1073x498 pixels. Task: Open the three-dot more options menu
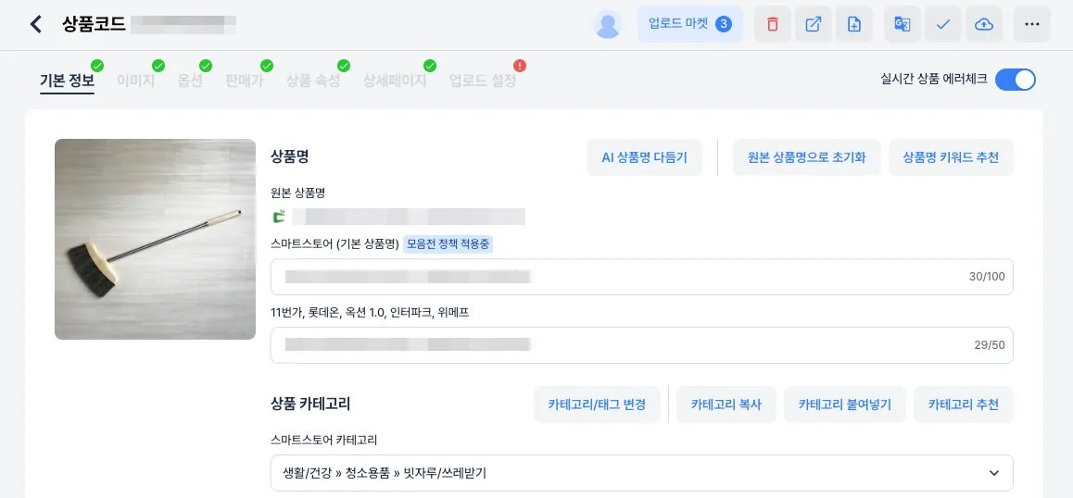coord(1032,25)
